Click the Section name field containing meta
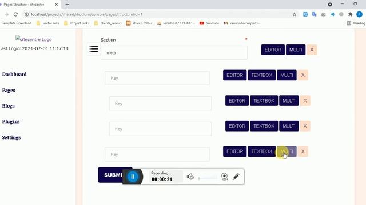The image size is (366, 205). coord(174,53)
